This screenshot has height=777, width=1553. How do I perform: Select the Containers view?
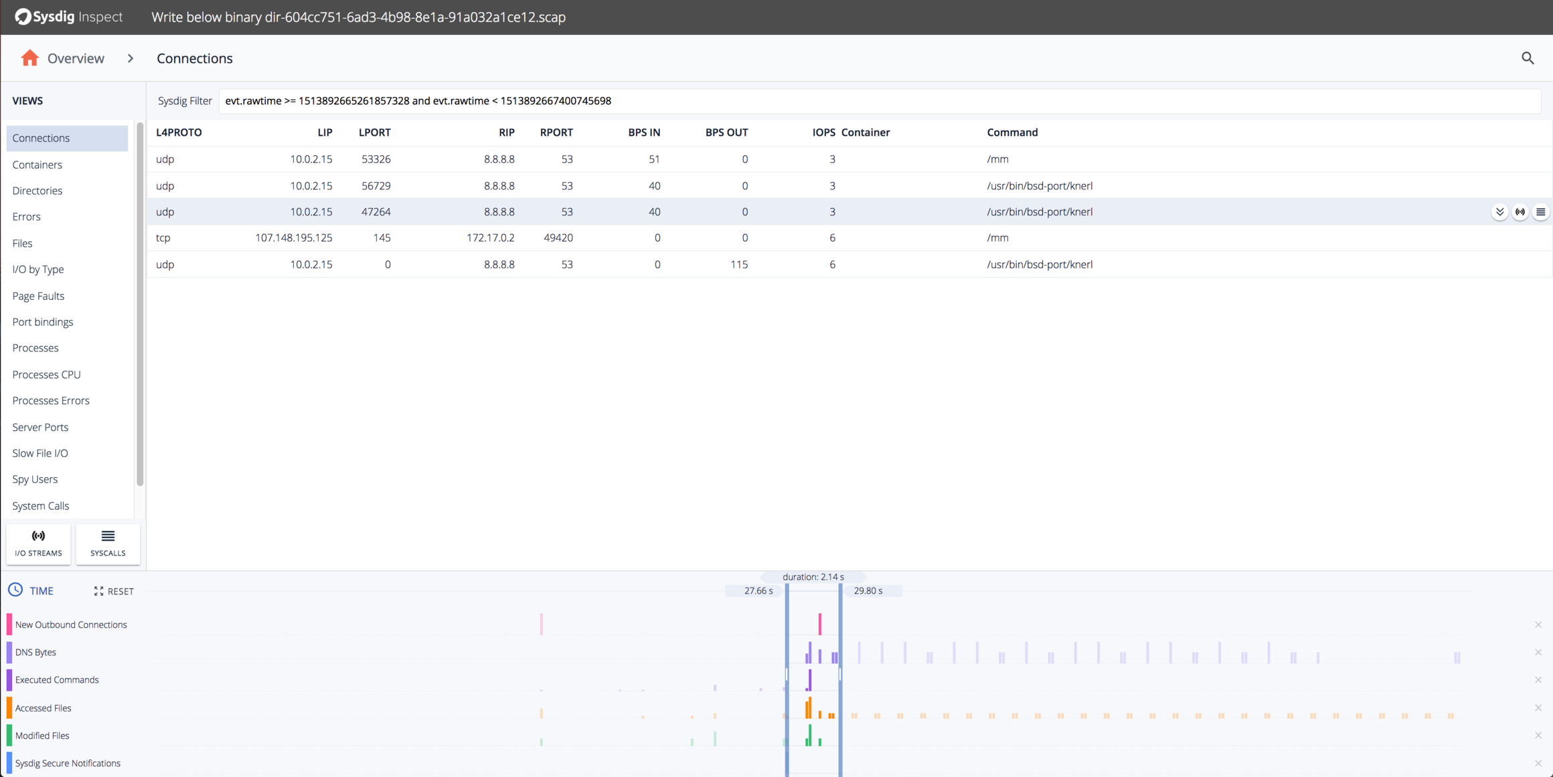click(67, 165)
